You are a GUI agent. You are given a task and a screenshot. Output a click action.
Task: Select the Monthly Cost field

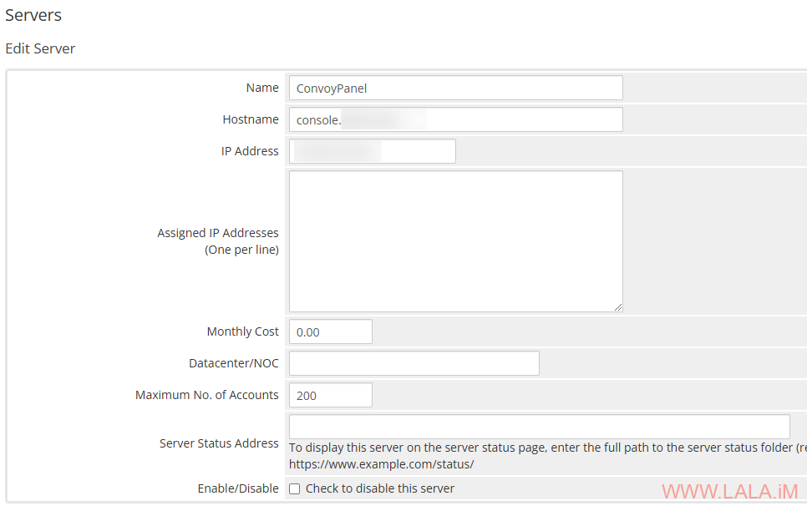coord(330,331)
